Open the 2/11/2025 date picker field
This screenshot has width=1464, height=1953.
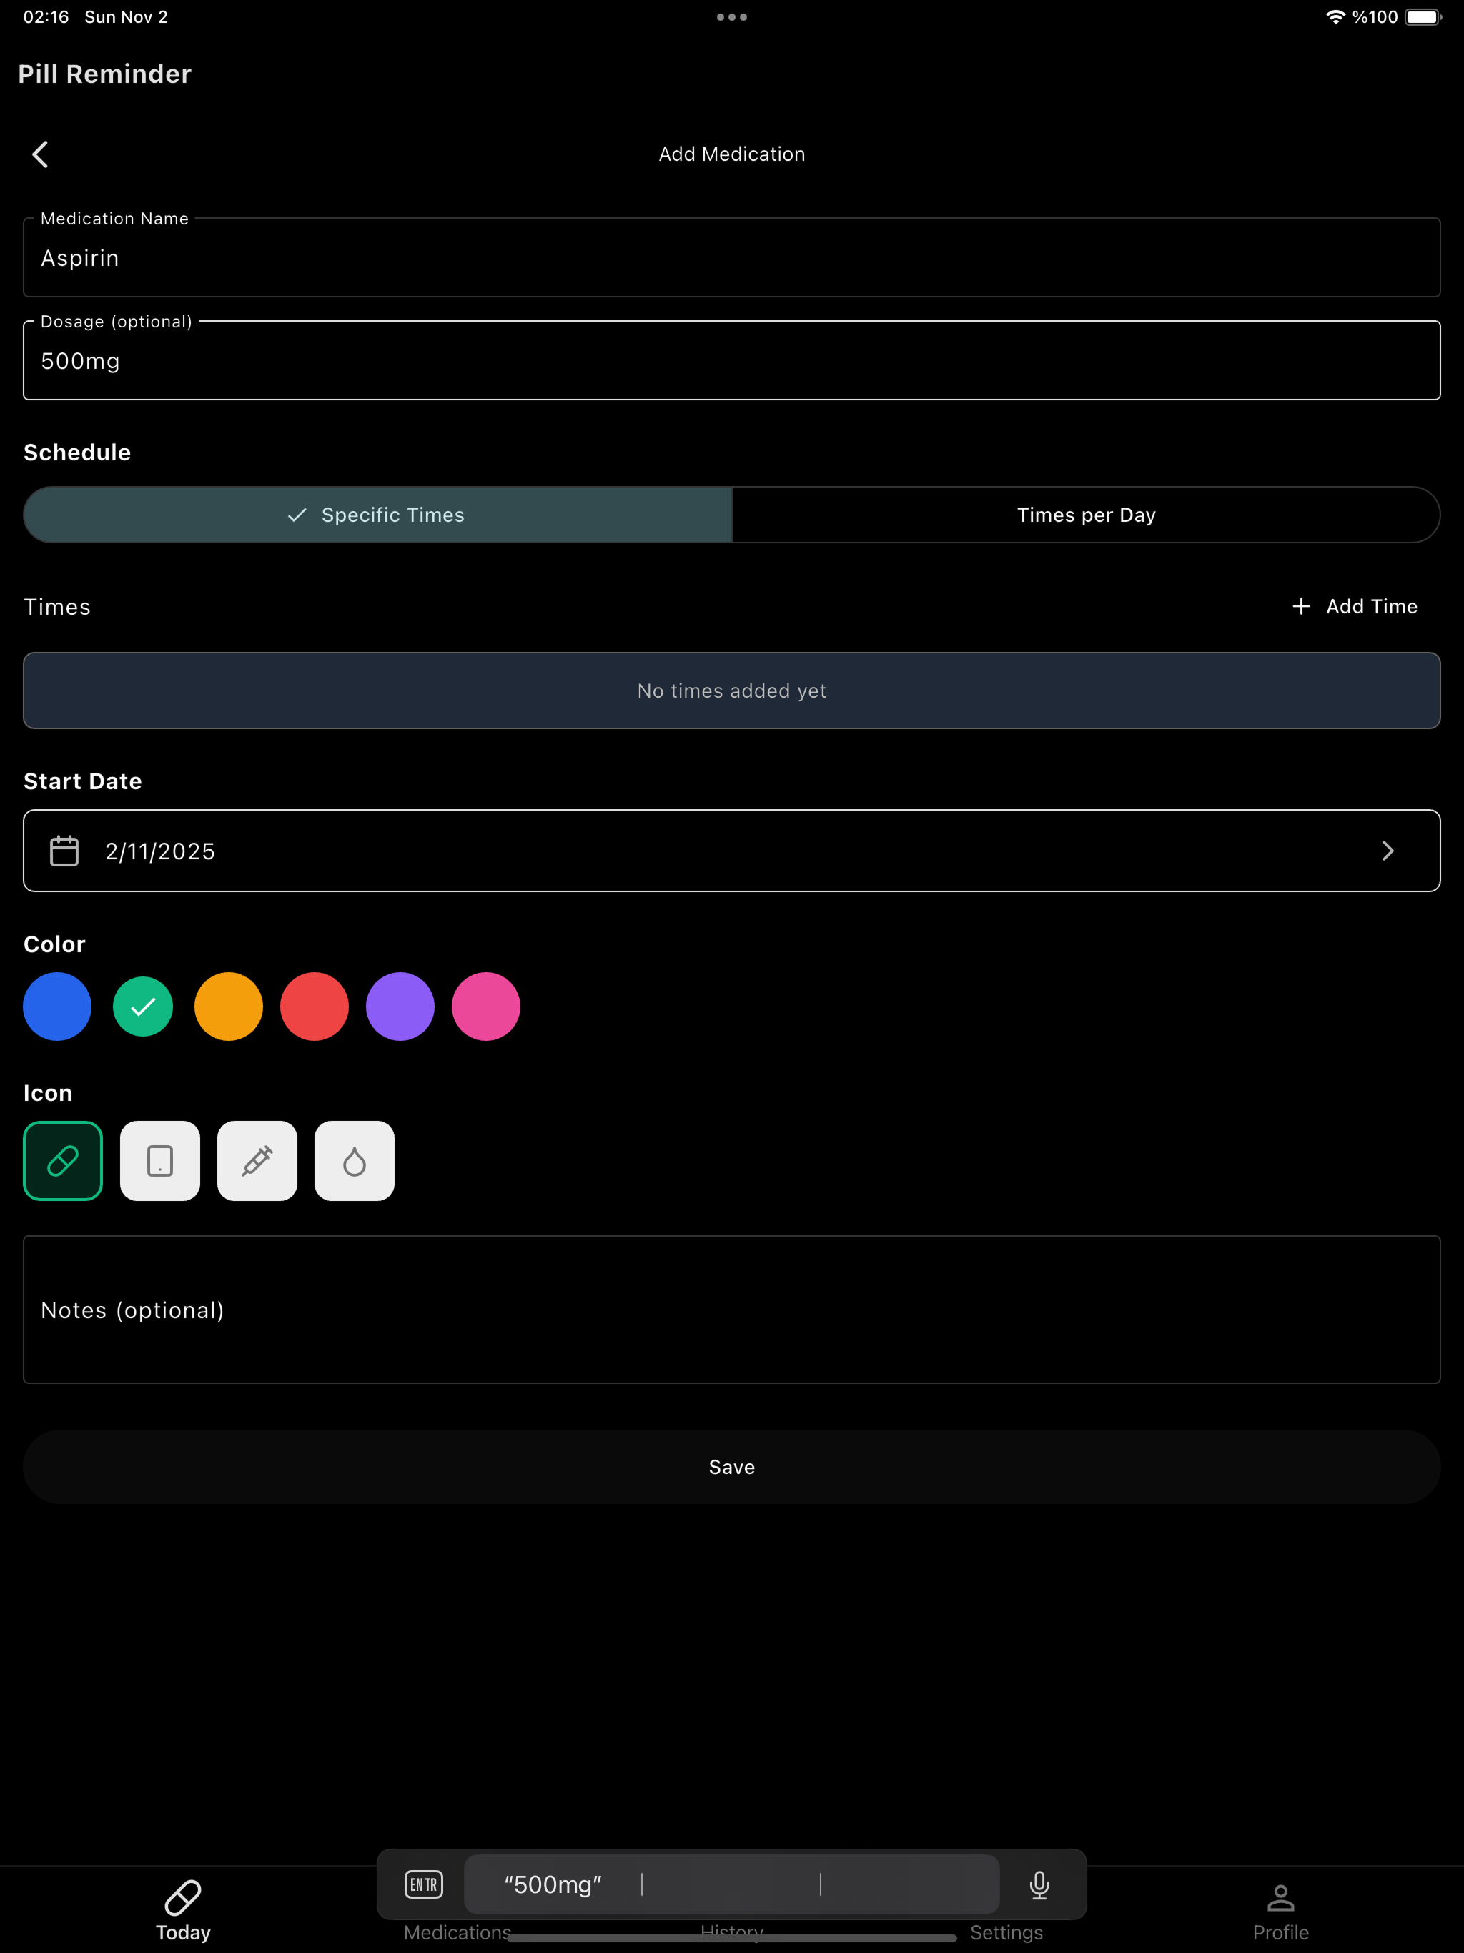(x=732, y=851)
